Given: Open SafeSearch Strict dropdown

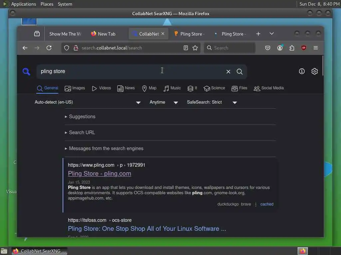Looking at the screenshot, I should (212, 102).
